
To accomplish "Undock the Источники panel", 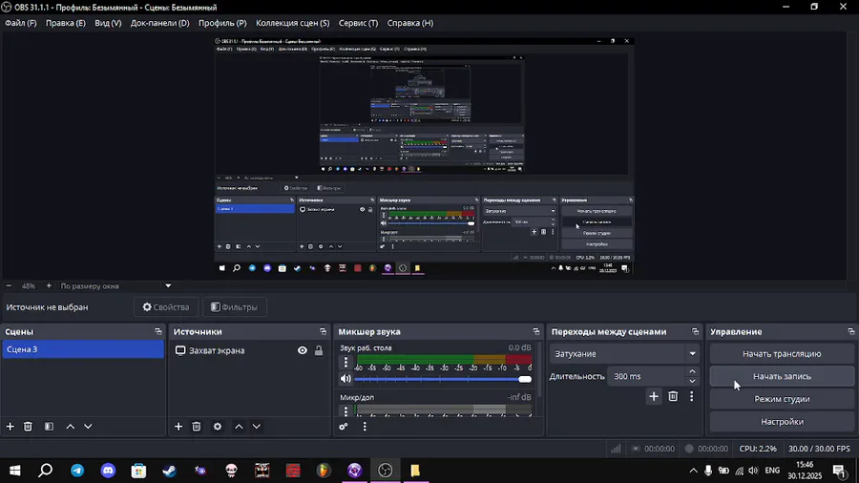I will coord(323,331).
